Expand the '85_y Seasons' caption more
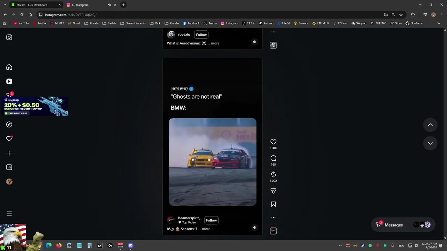 [x=206, y=229]
